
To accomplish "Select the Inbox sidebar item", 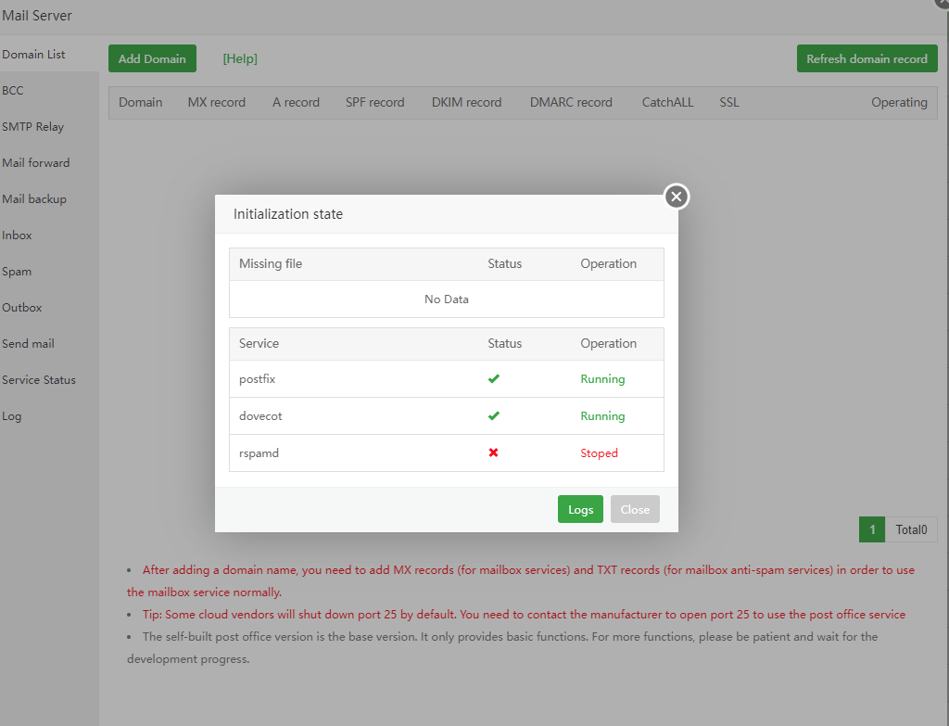I will (x=18, y=236).
